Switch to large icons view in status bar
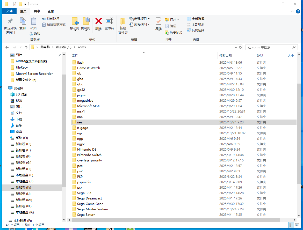303x230 pixels. tap(297, 225)
